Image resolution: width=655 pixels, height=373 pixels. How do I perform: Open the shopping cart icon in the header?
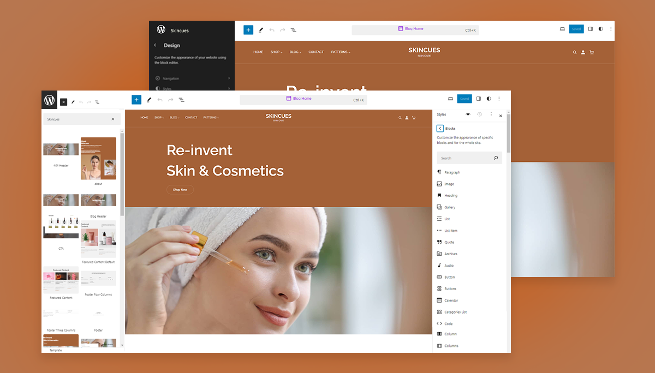[413, 117]
